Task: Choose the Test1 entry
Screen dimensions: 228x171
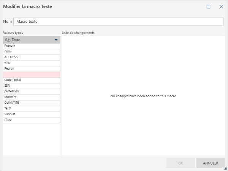Action: point(32,109)
